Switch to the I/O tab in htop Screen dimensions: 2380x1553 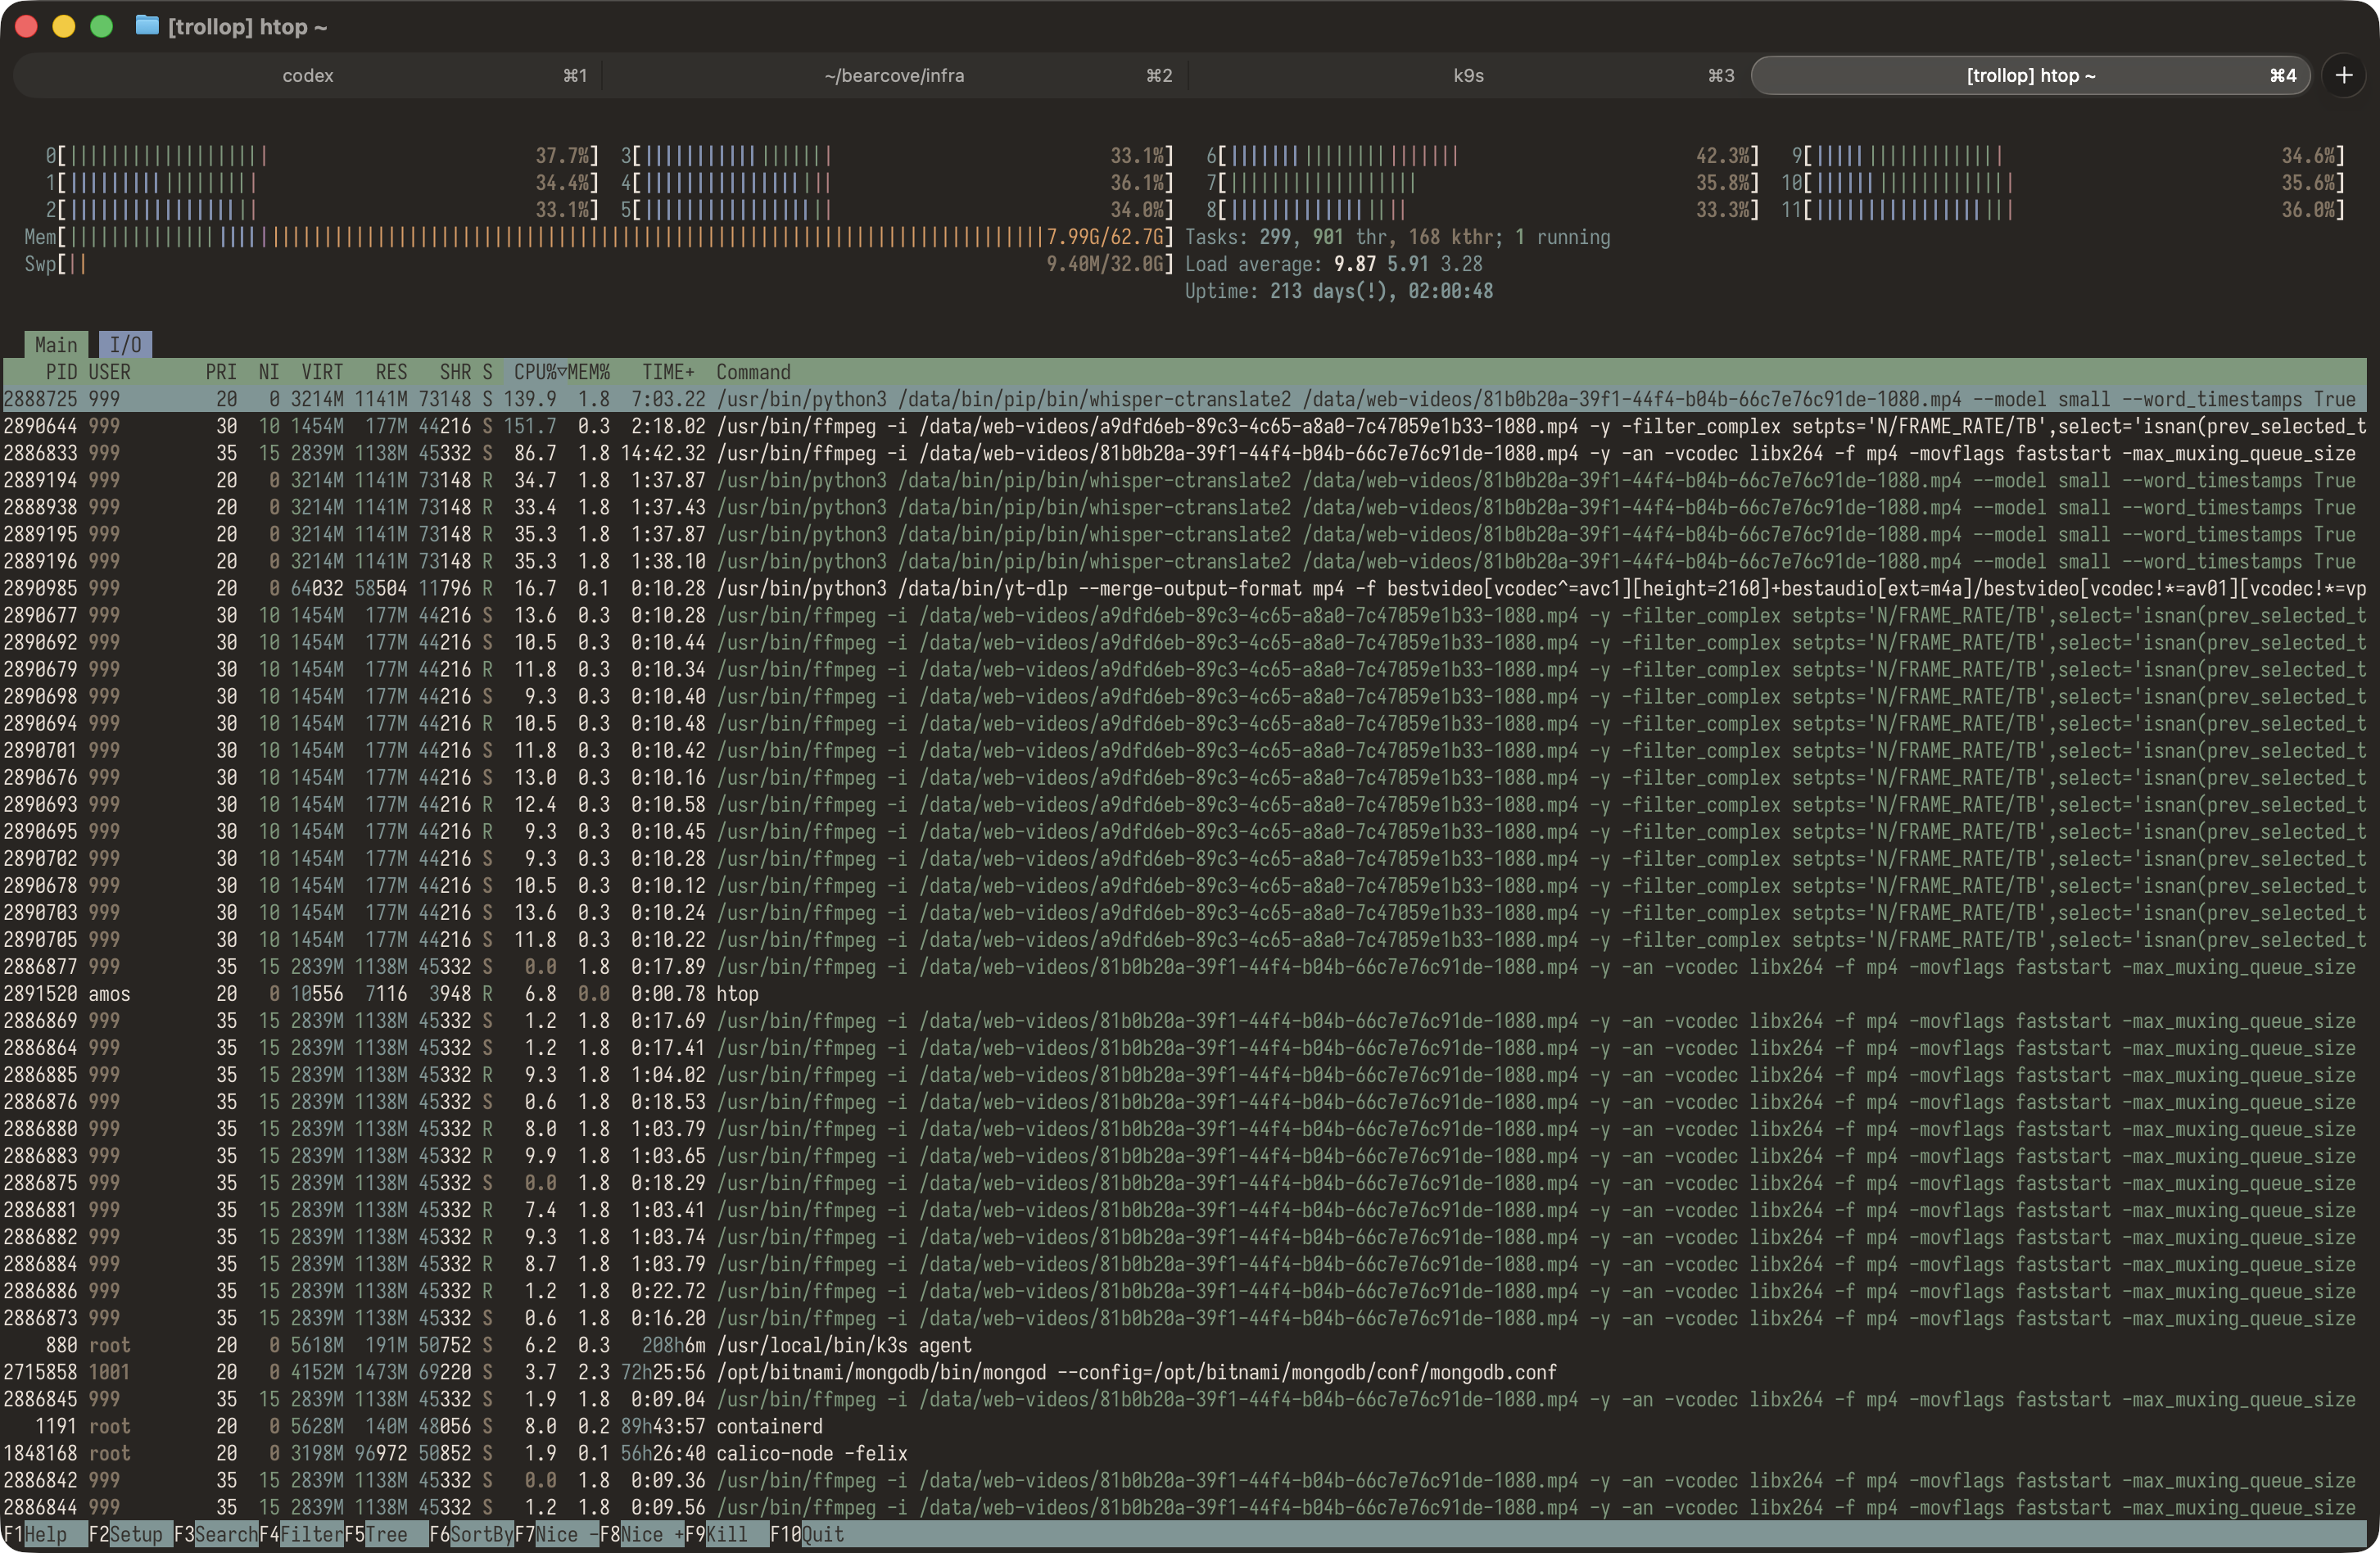125,343
